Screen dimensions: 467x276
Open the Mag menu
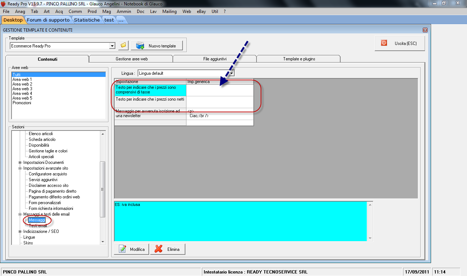107,11
